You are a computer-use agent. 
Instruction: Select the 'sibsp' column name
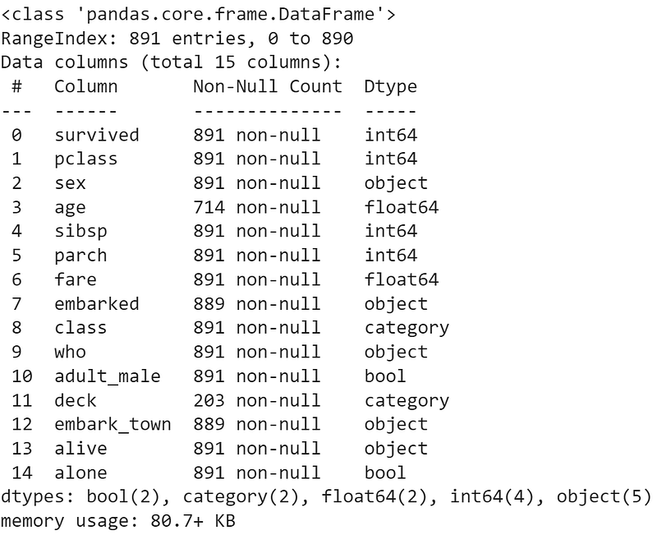80,232
